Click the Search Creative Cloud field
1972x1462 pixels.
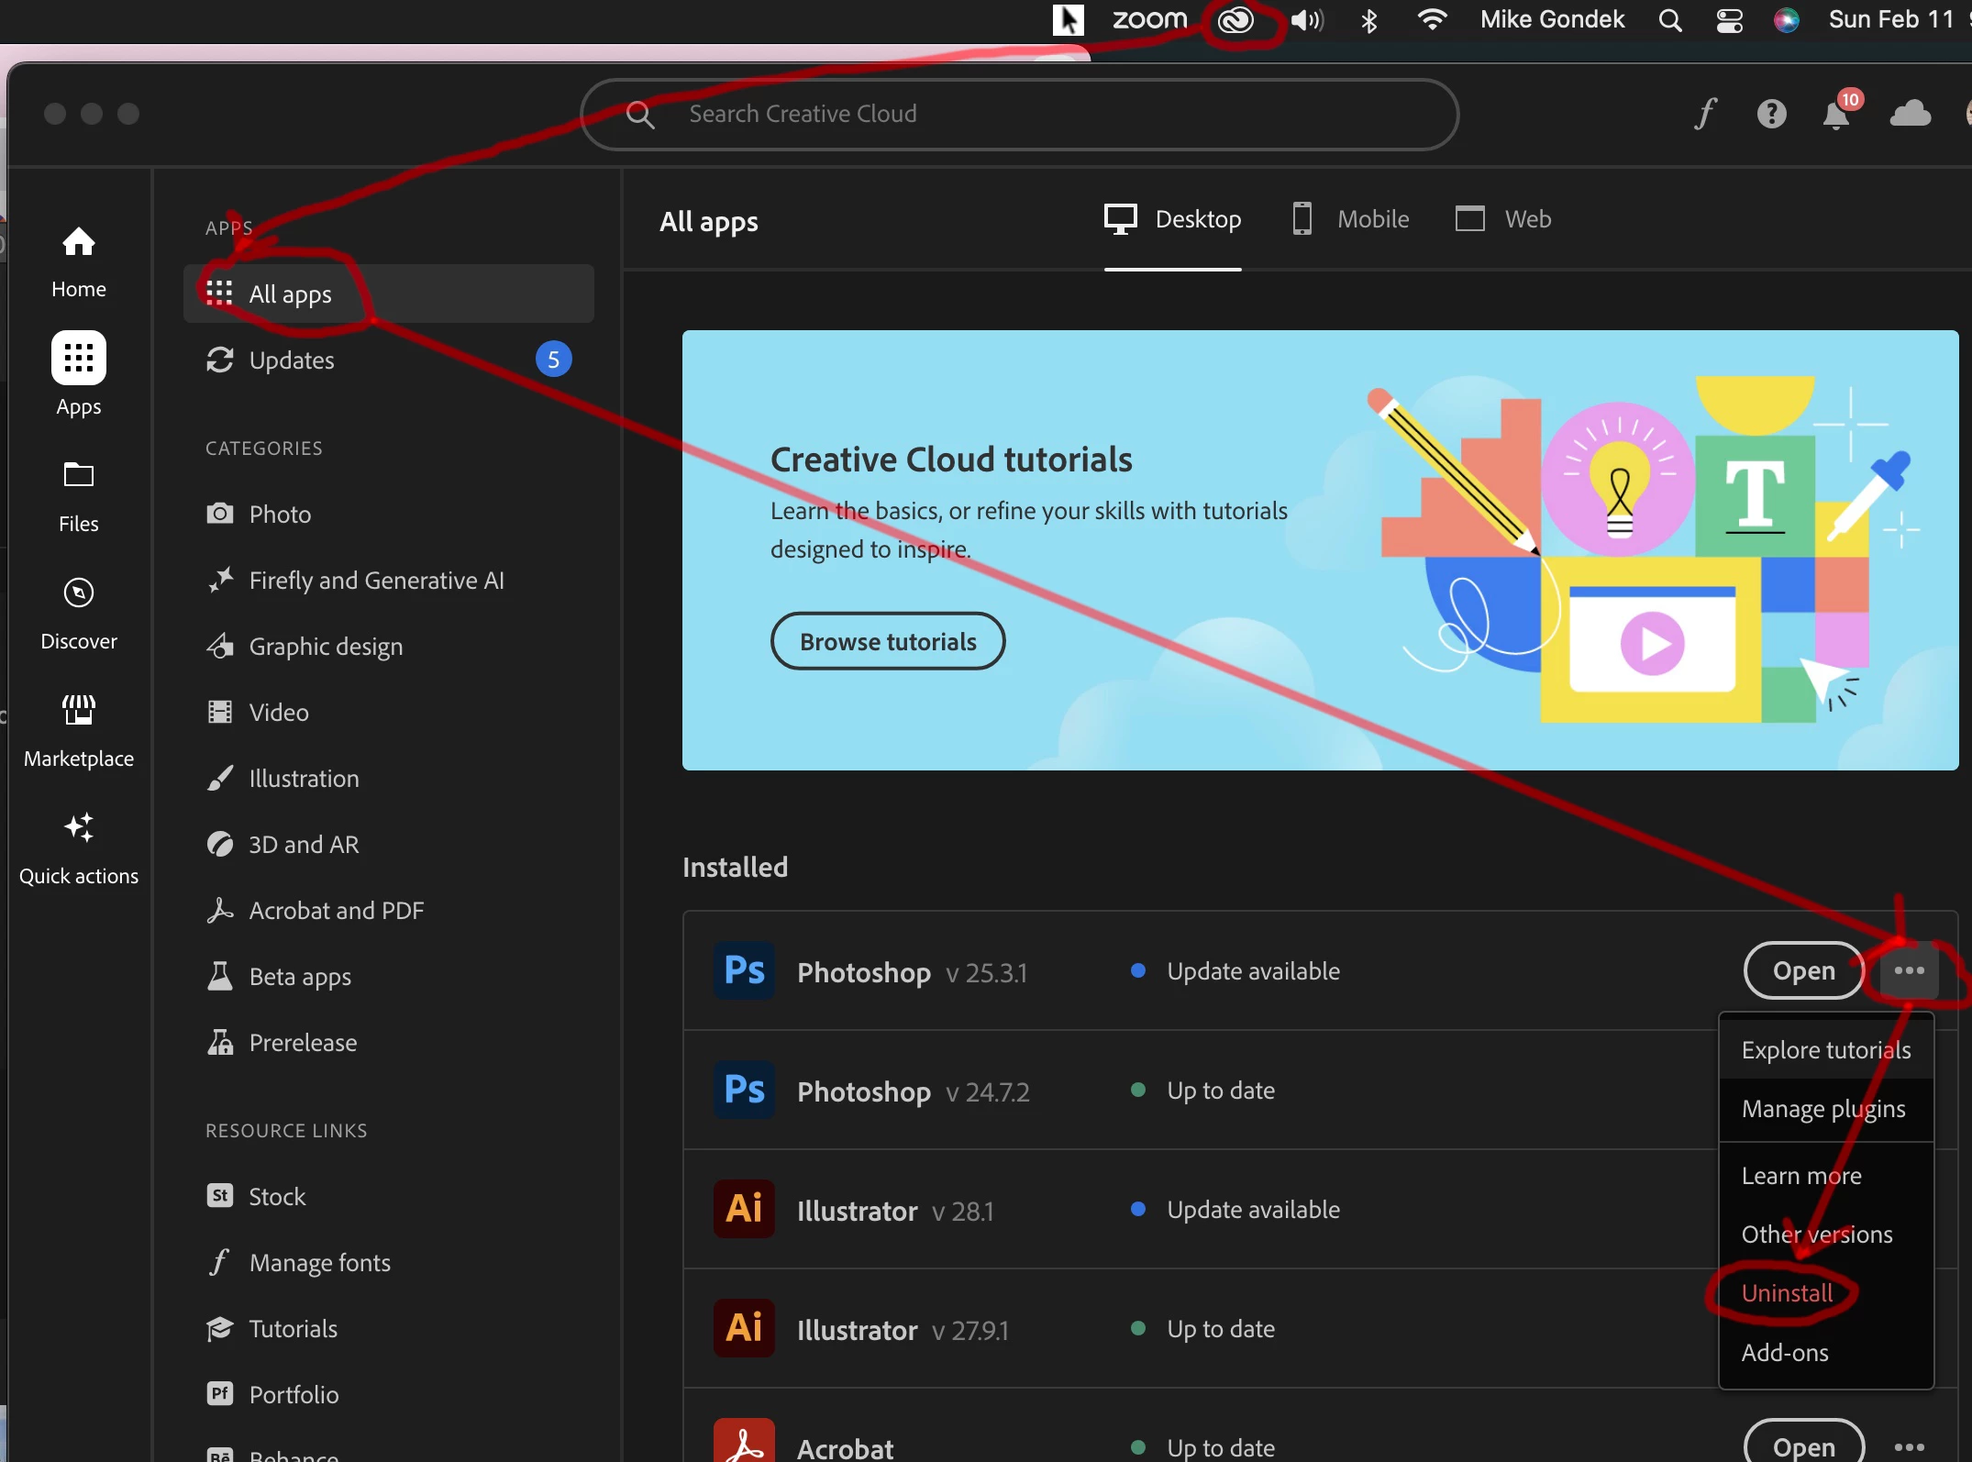[1018, 115]
